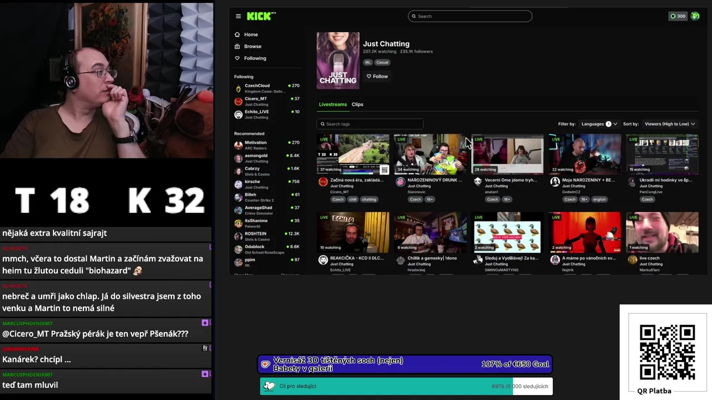Select the '18+' tag under Slaninovic stream
The height and width of the screenshot is (400, 712).
tap(430, 199)
